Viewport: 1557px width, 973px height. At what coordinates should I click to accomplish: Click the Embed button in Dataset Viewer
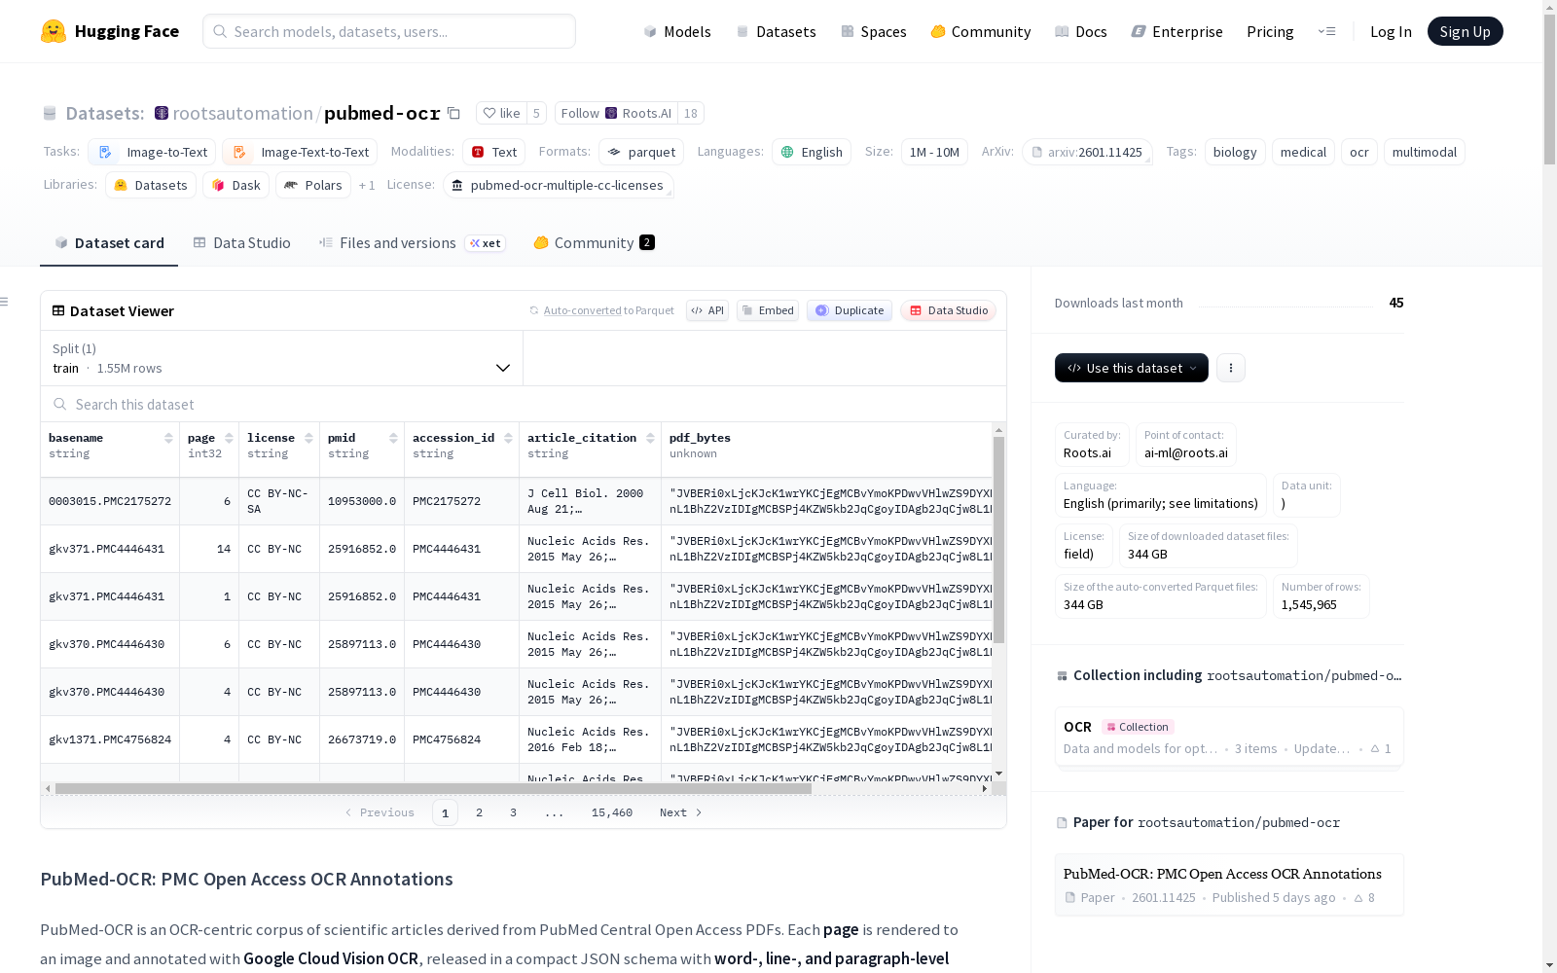point(768,310)
